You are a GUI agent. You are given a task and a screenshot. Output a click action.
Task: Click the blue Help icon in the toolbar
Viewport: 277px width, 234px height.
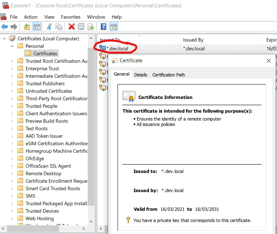(x=103, y=27)
